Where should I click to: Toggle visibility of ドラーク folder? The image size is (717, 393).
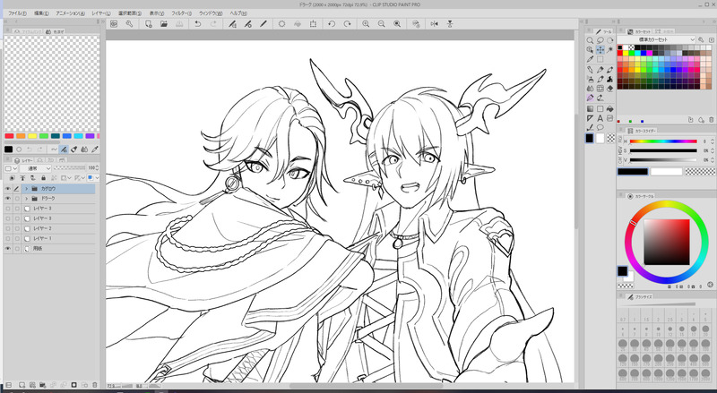pos(7,199)
